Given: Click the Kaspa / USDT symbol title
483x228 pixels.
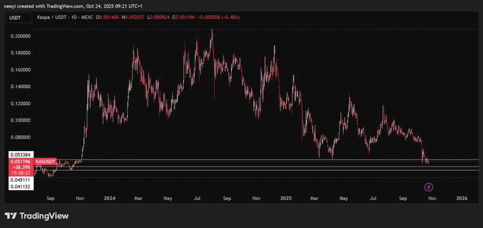Looking at the screenshot, I should [x=52, y=18].
